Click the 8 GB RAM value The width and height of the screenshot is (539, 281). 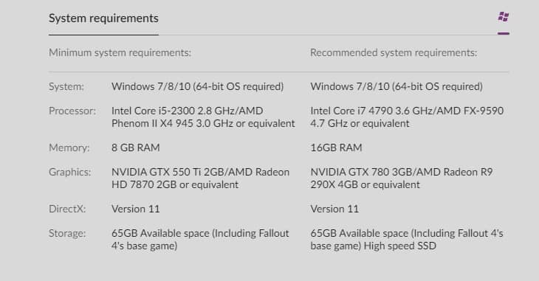(x=135, y=148)
